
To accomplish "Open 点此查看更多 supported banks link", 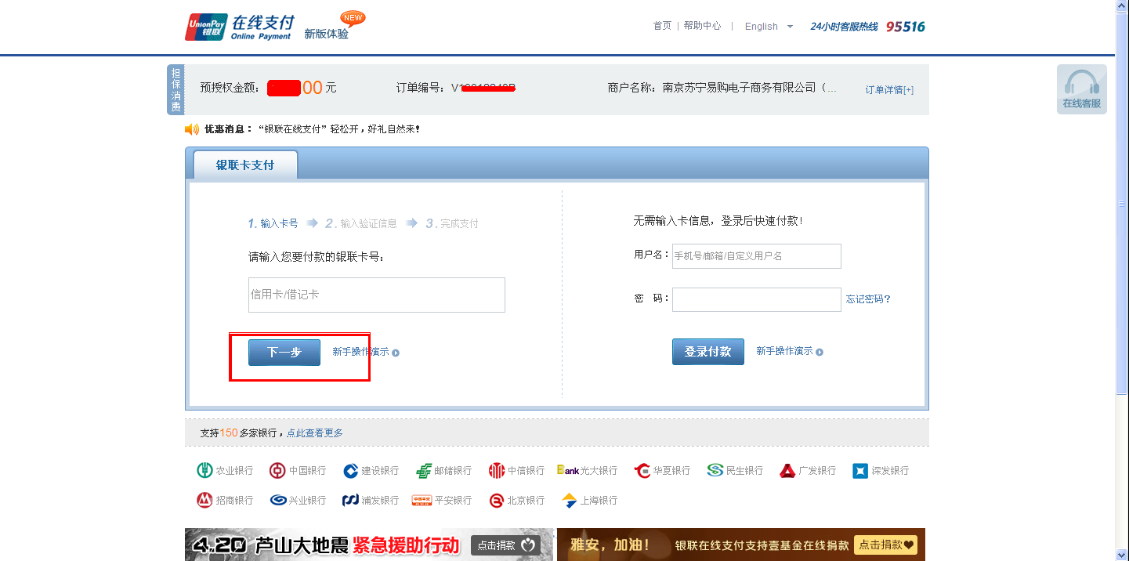I will (314, 433).
